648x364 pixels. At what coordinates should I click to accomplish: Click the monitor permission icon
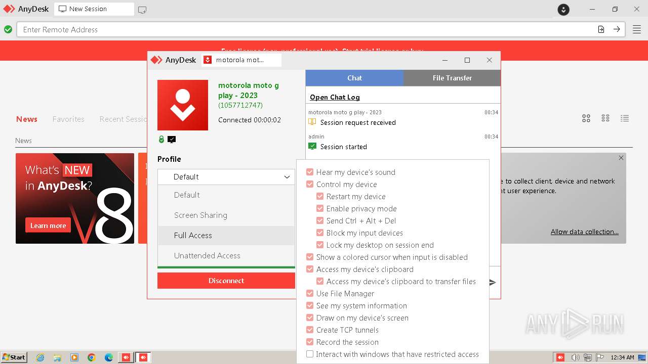[x=172, y=140]
